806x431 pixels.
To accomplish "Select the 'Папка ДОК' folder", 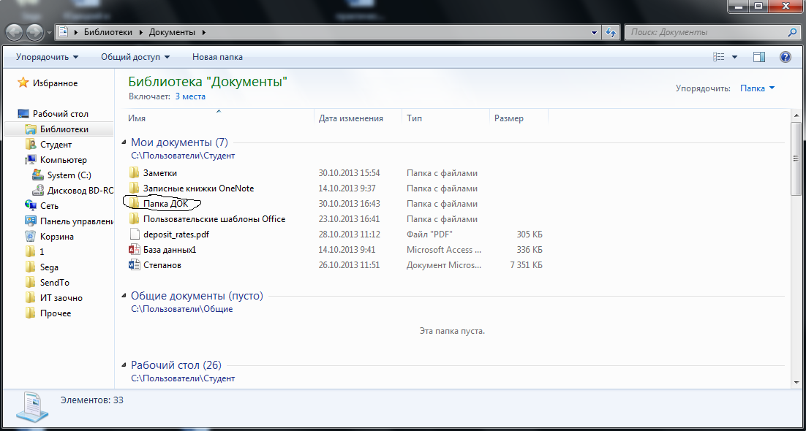I will click(x=159, y=203).
